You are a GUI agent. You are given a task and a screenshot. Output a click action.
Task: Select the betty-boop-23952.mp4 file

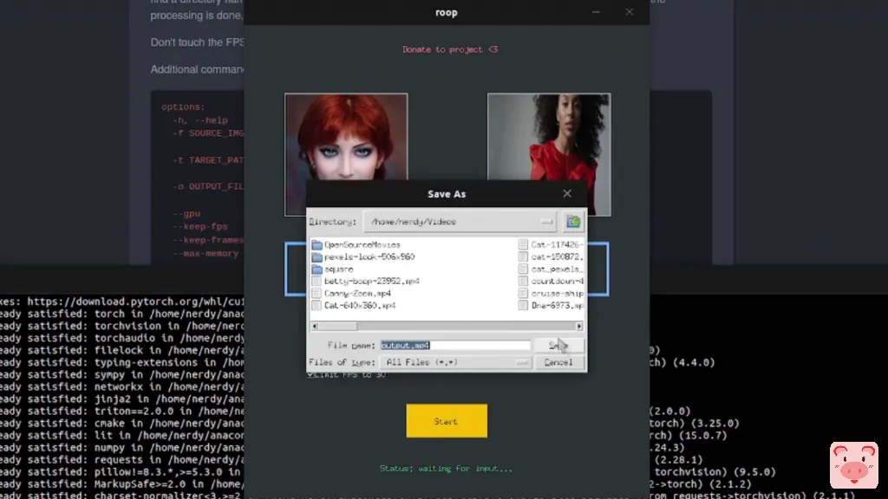point(365,282)
